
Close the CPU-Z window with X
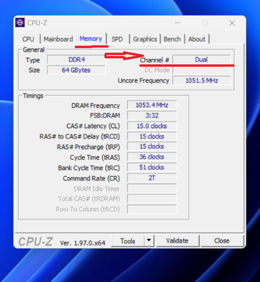coord(232,23)
